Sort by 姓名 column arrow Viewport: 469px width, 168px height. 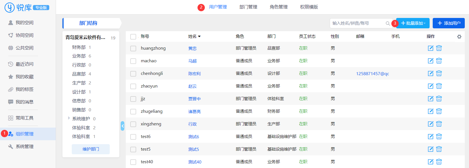pyautogui.click(x=199, y=37)
